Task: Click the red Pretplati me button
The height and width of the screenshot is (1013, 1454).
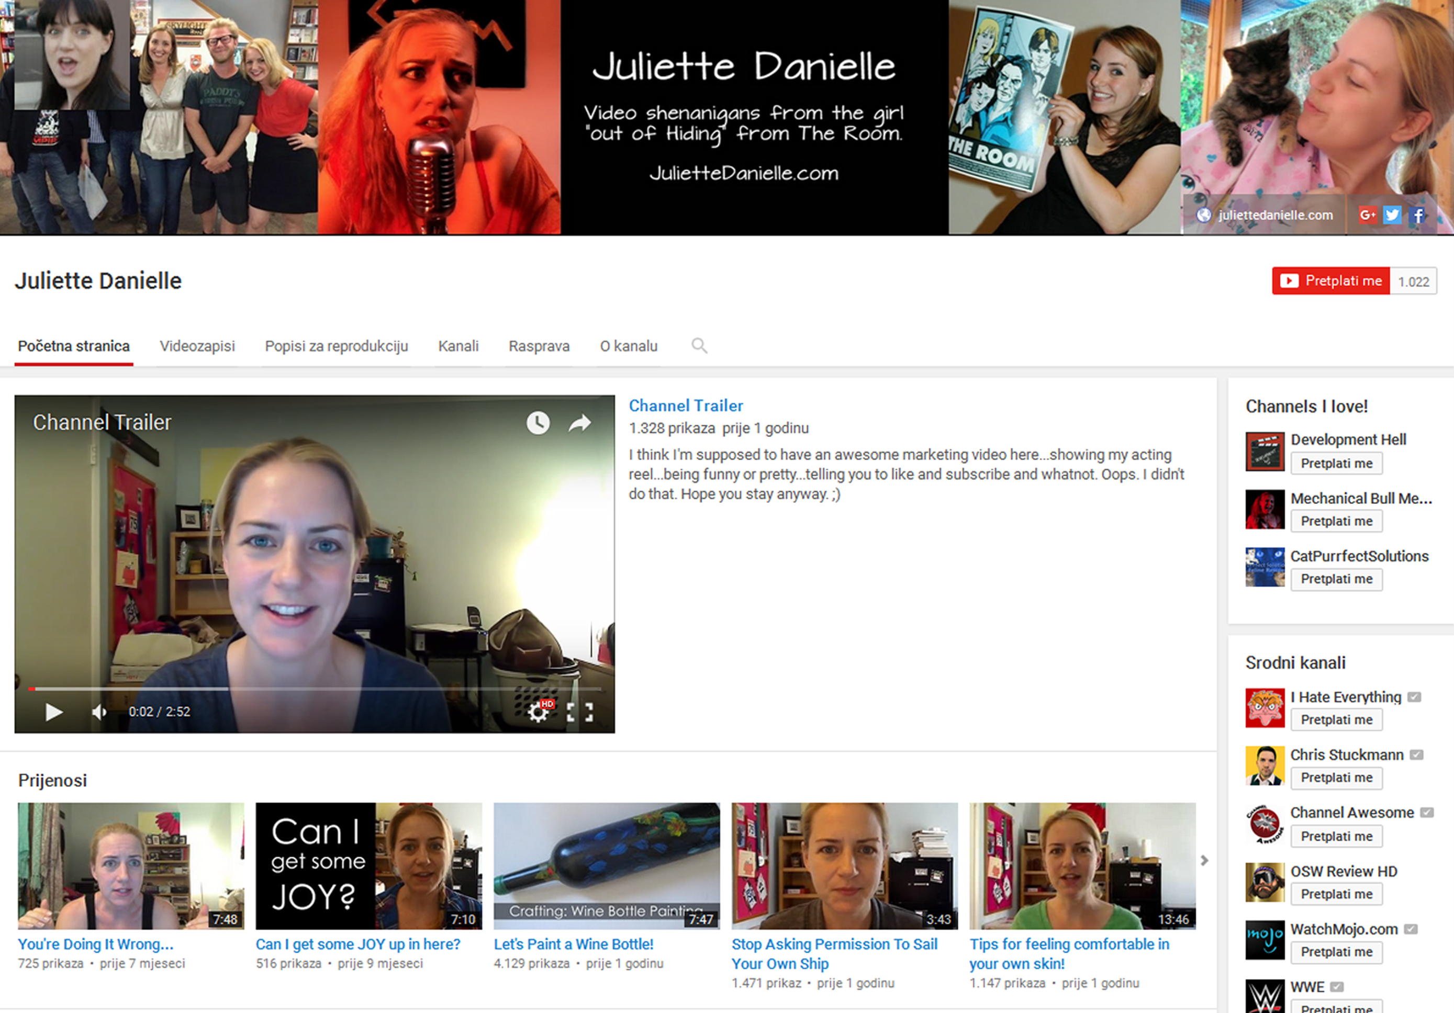Action: tap(1330, 281)
